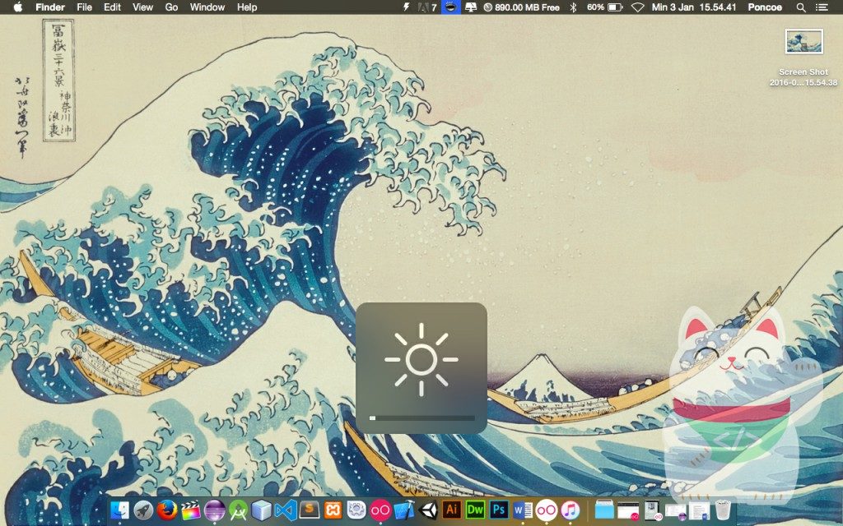Expand the Wi-Fi status menu
Image resolution: width=843 pixels, height=526 pixels.
[x=638, y=7]
